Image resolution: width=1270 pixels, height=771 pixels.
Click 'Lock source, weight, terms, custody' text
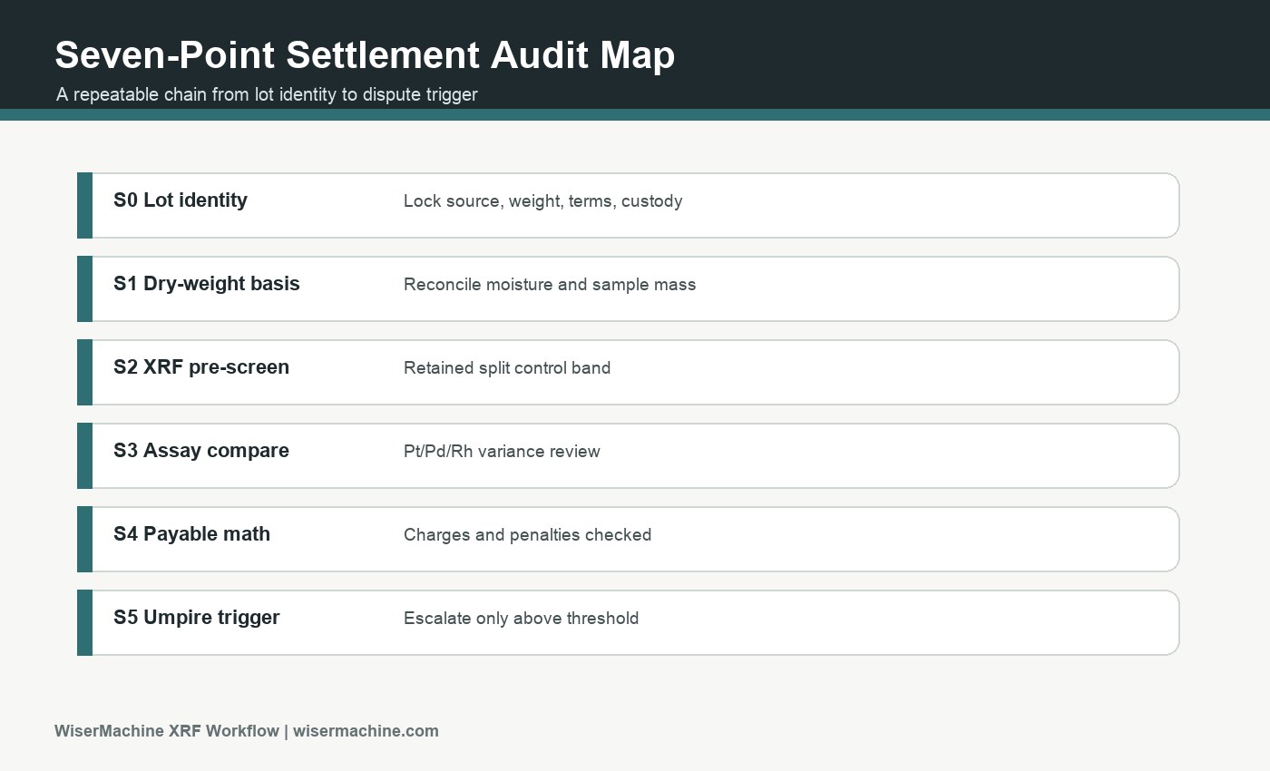point(542,201)
